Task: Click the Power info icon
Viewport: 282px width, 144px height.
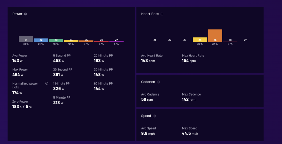Action: click(x=26, y=14)
